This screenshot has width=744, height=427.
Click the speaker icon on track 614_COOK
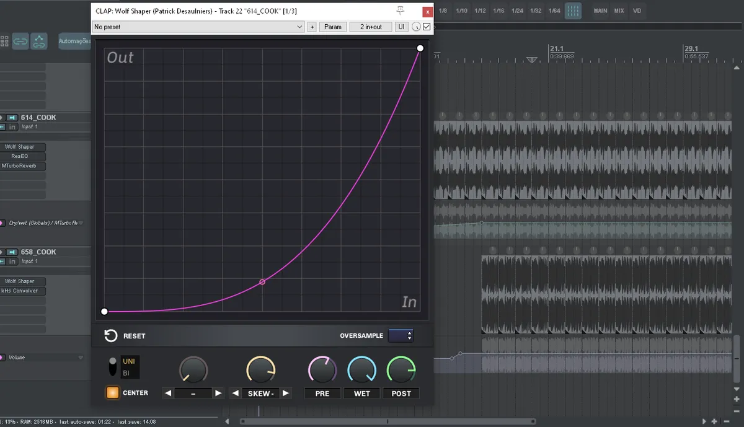click(12, 117)
